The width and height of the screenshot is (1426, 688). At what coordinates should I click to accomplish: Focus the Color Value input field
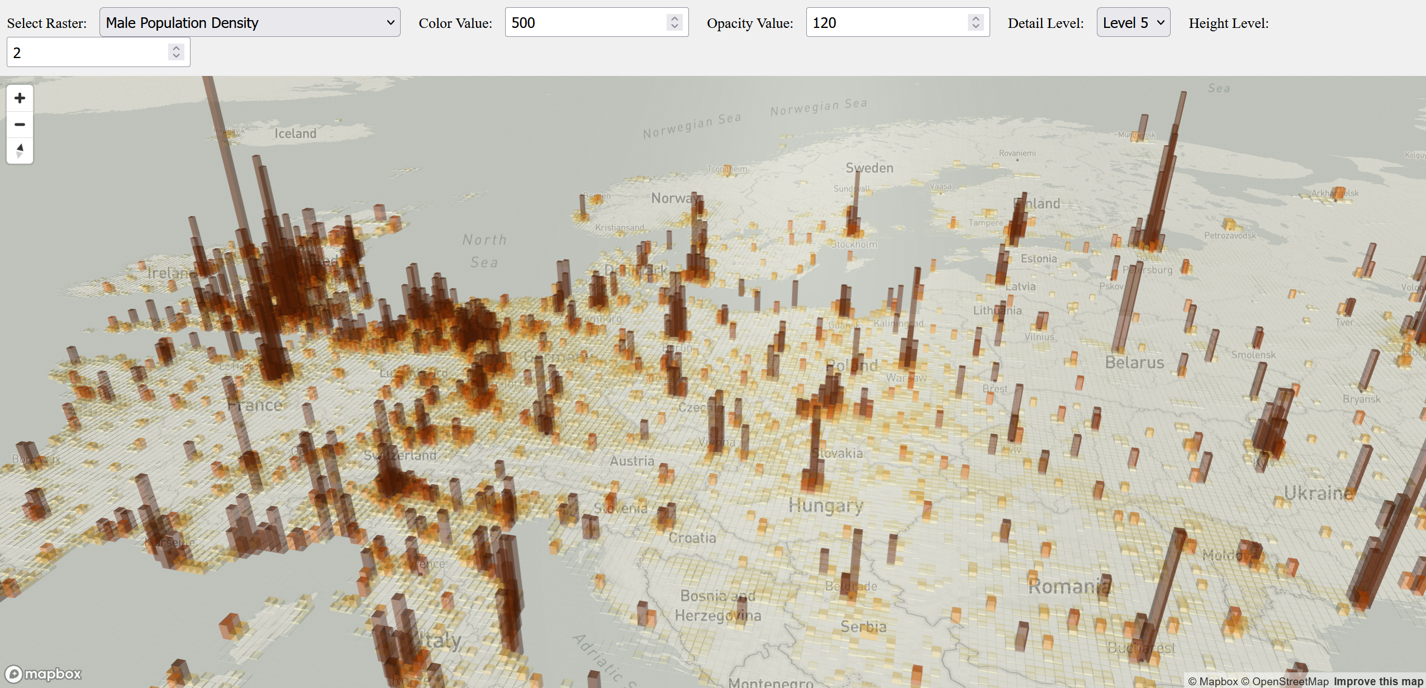coord(596,22)
